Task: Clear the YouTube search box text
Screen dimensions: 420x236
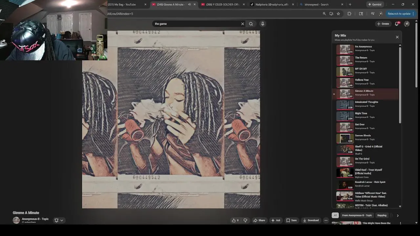Action: point(242,24)
